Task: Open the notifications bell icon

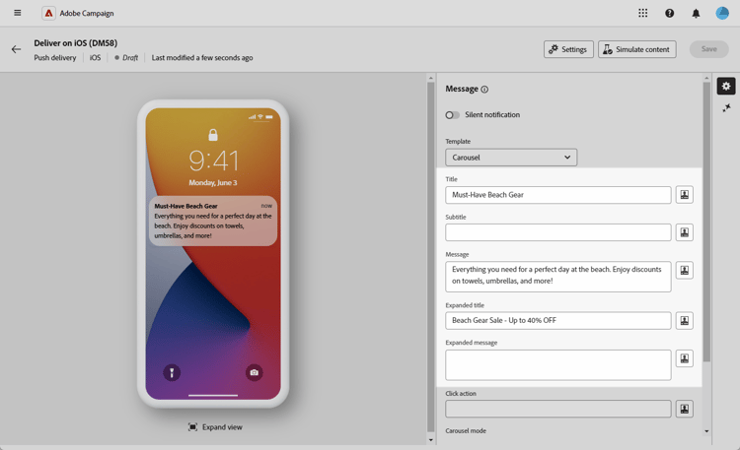Action: [x=696, y=13]
